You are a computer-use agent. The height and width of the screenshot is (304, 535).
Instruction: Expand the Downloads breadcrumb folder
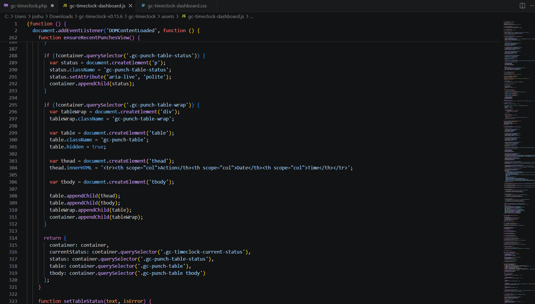tap(61, 16)
